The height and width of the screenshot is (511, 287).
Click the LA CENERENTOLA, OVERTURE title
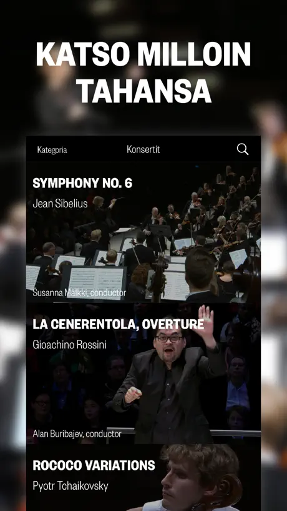[119, 324]
